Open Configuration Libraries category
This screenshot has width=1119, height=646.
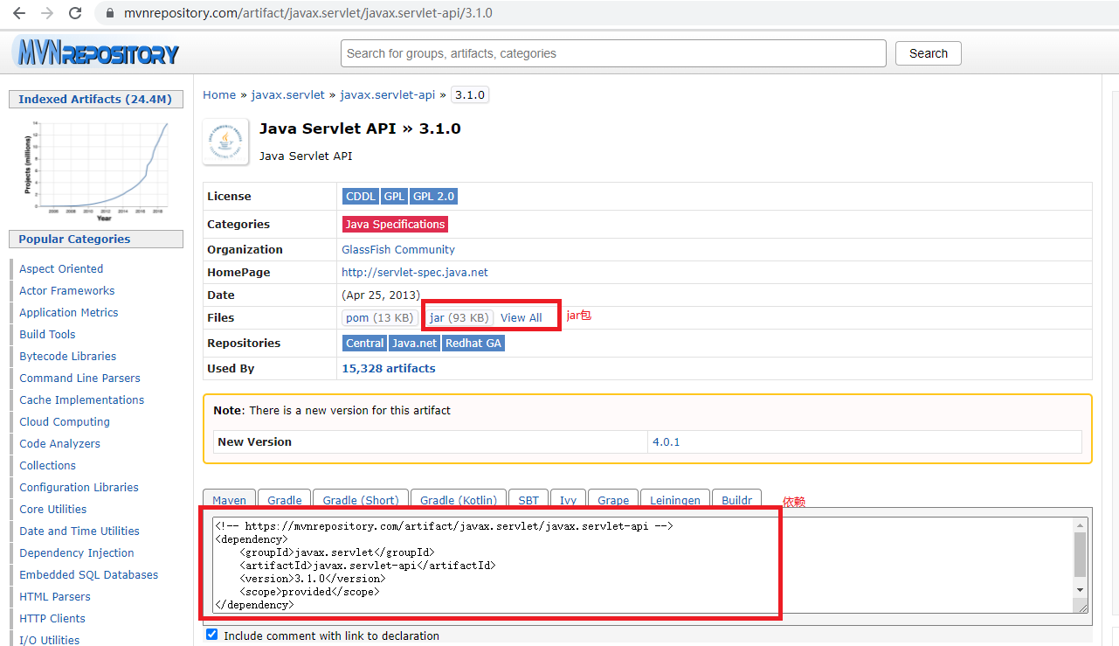79,487
